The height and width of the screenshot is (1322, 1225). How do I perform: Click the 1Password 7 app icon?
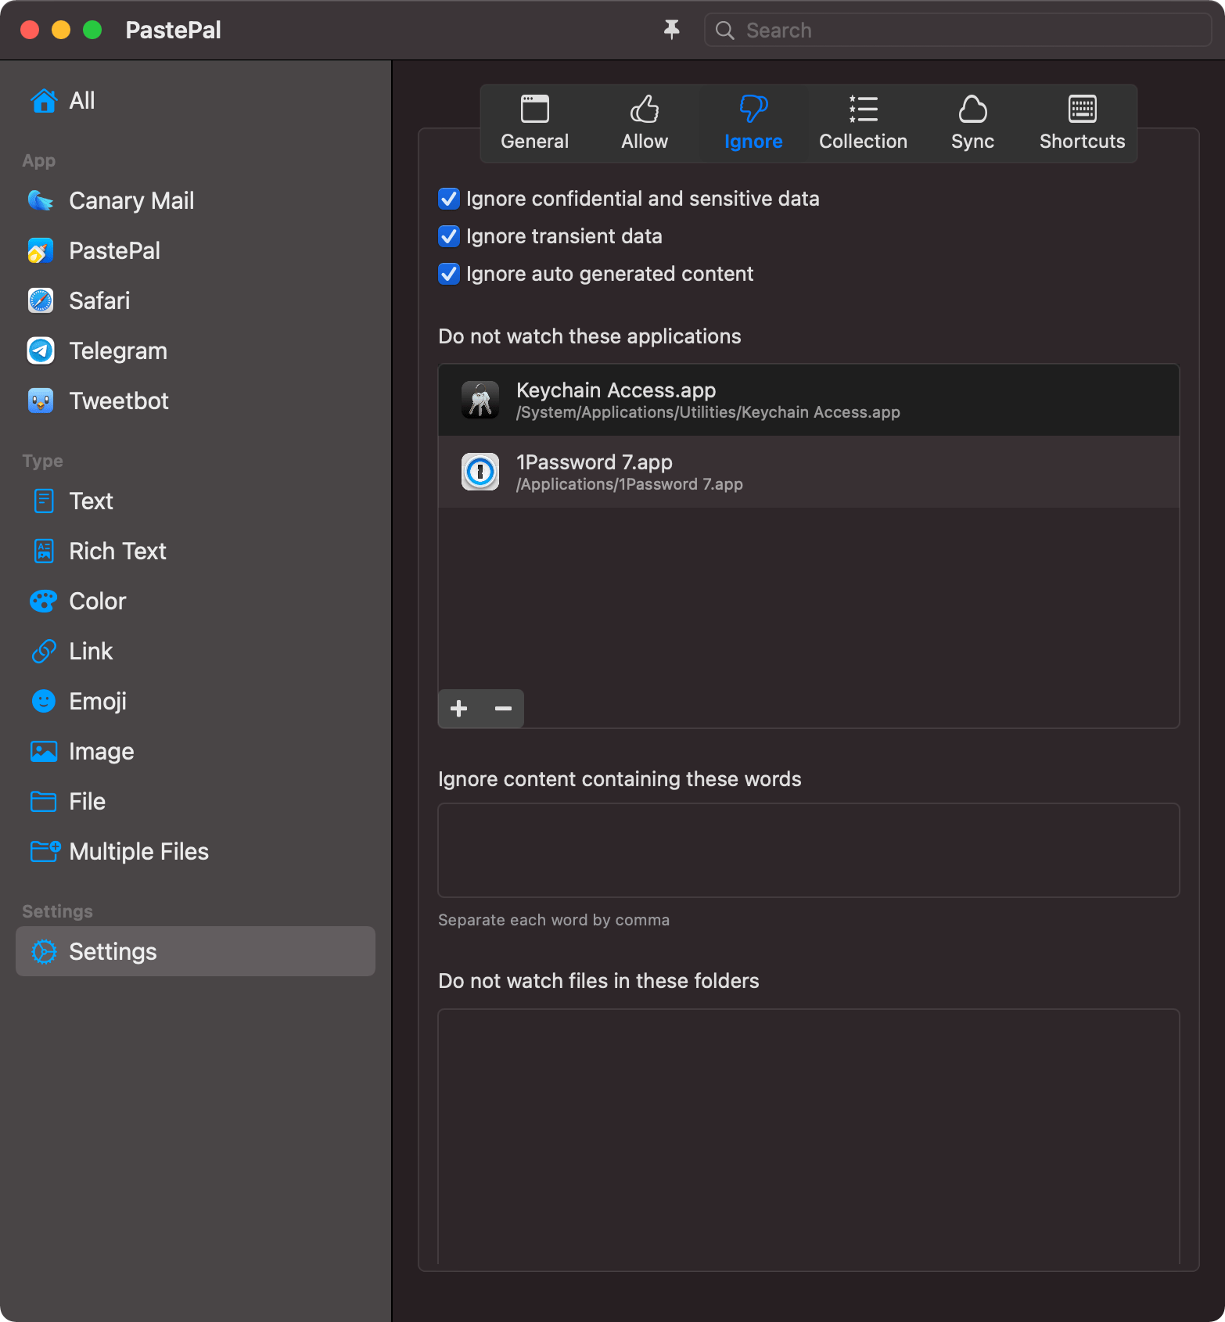pos(480,472)
